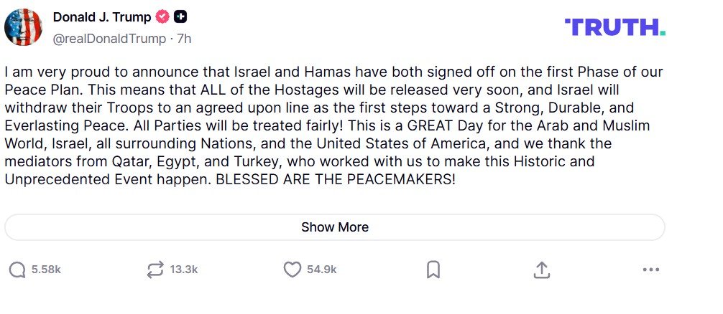Open the profile avatar picture

[23, 28]
